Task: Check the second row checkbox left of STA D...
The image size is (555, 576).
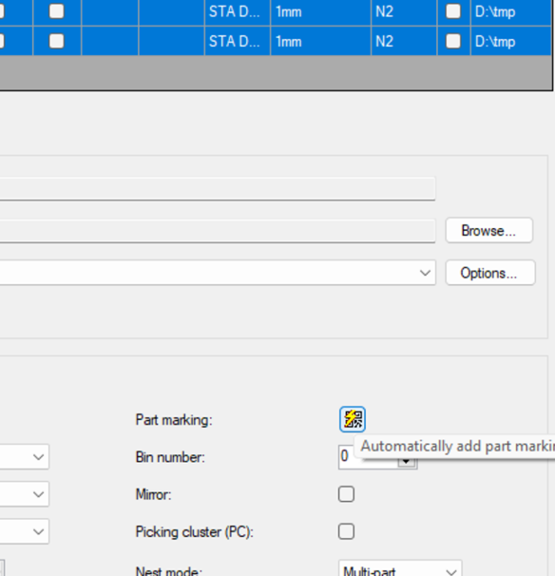Action: [x=57, y=41]
